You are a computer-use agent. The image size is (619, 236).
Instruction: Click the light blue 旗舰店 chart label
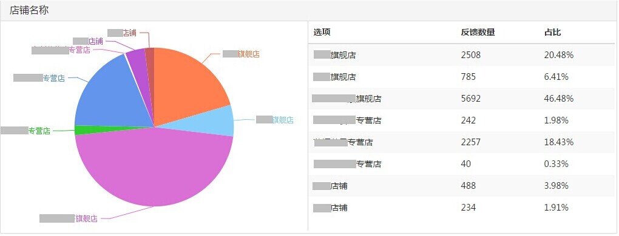[274, 120]
